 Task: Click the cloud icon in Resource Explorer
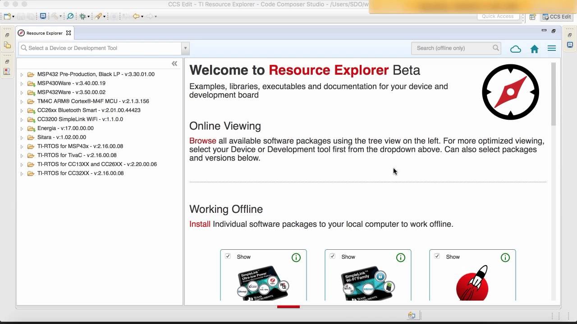coord(515,49)
